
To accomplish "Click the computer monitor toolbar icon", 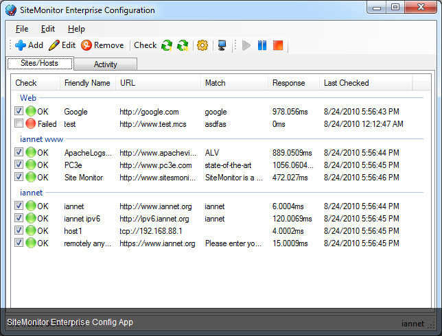I will [222, 45].
